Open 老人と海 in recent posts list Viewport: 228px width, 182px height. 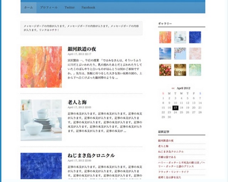[163, 146]
